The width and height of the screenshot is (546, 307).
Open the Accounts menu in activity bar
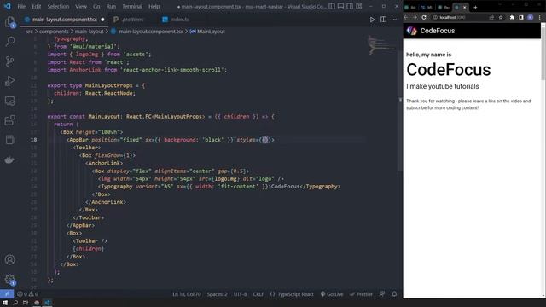pyautogui.click(x=9, y=259)
